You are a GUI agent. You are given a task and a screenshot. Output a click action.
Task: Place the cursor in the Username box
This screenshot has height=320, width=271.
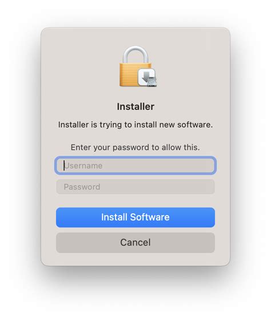coord(135,165)
